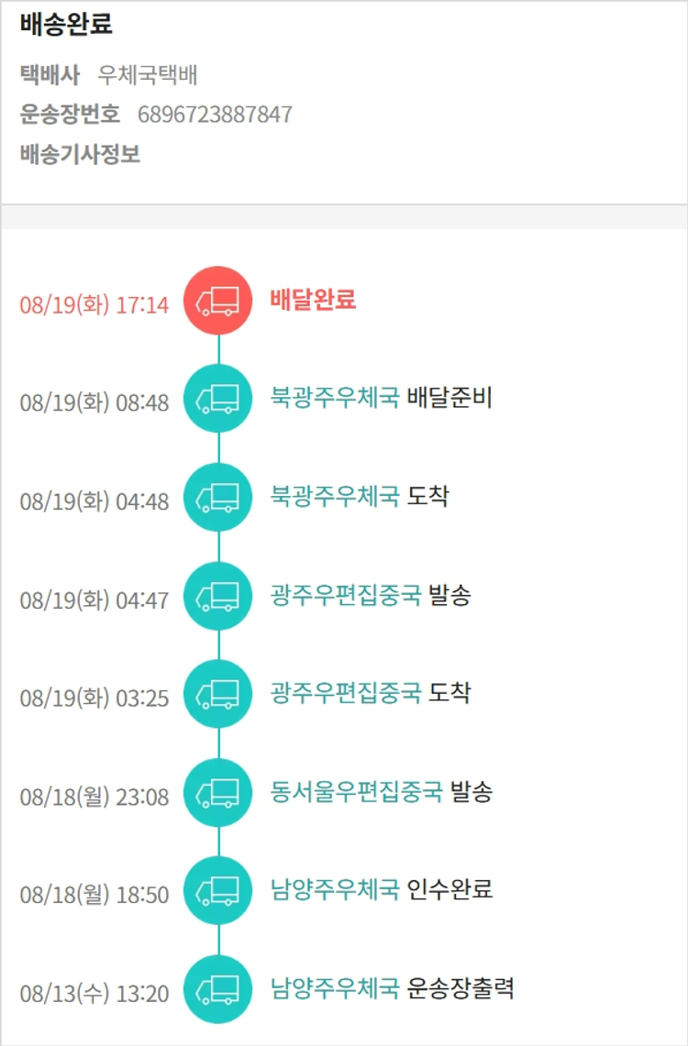The image size is (688, 1046).
Task: Click the truck icon beside 남양주우체국 인수완료
Action: pos(218,890)
